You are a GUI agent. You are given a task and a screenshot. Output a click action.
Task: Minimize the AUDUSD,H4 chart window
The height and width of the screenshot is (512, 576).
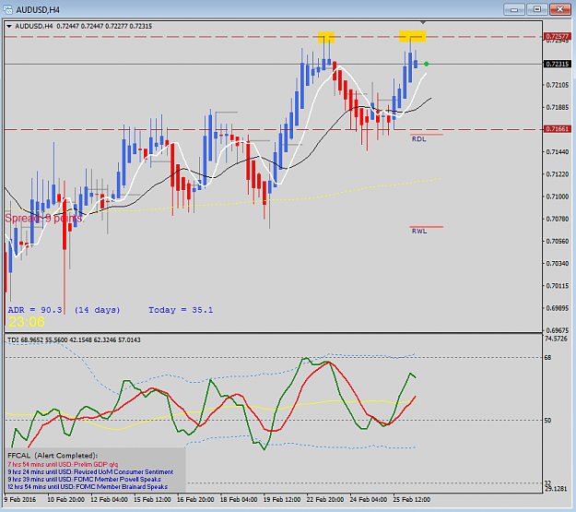click(x=514, y=9)
